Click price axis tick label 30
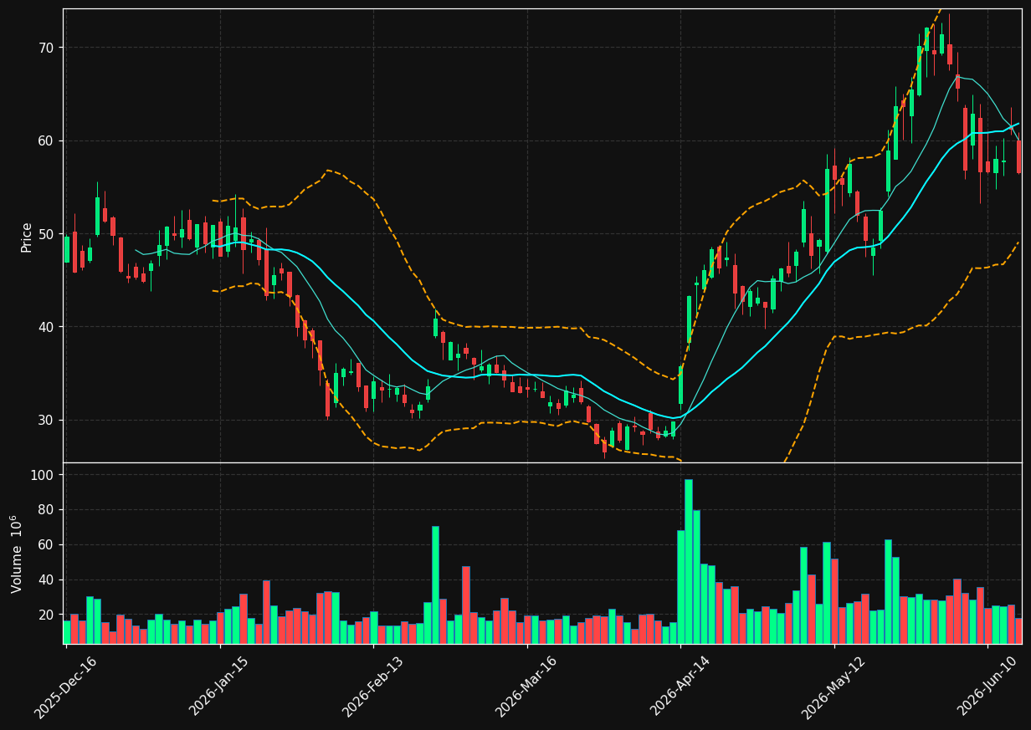The width and height of the screenshot is (1031, 730). coord(45,420)
